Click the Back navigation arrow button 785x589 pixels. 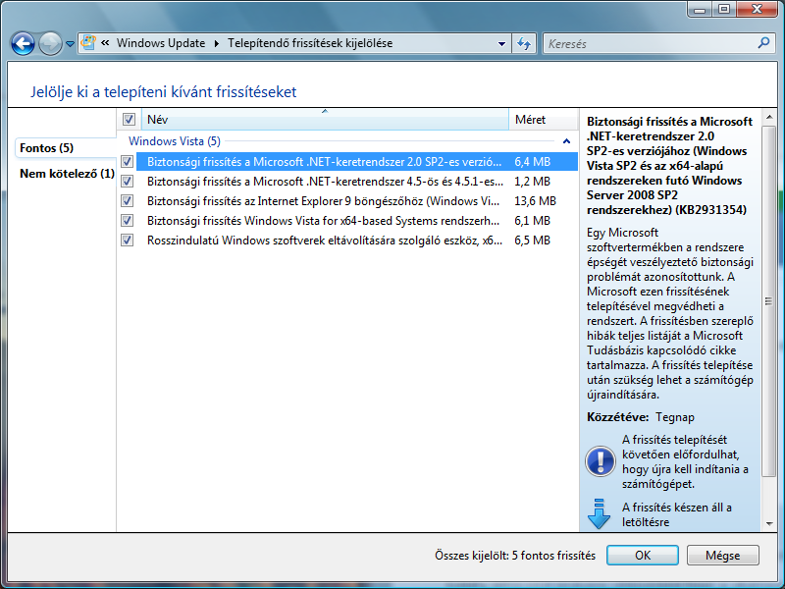point(23,43)
